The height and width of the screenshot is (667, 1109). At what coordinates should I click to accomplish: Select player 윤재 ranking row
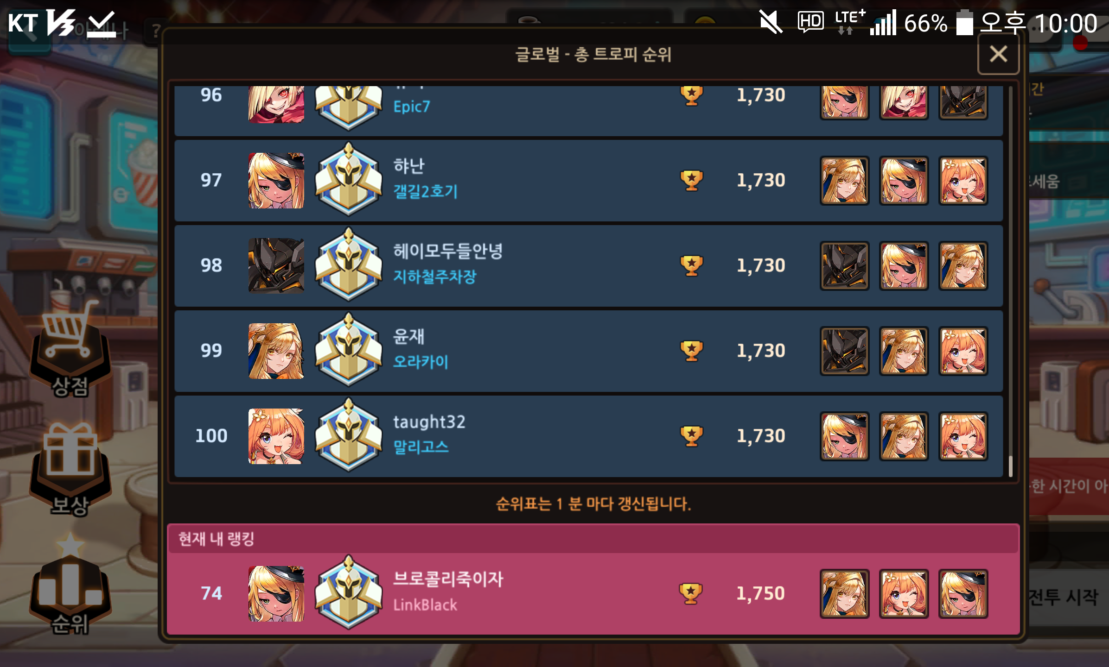point(588,351)
